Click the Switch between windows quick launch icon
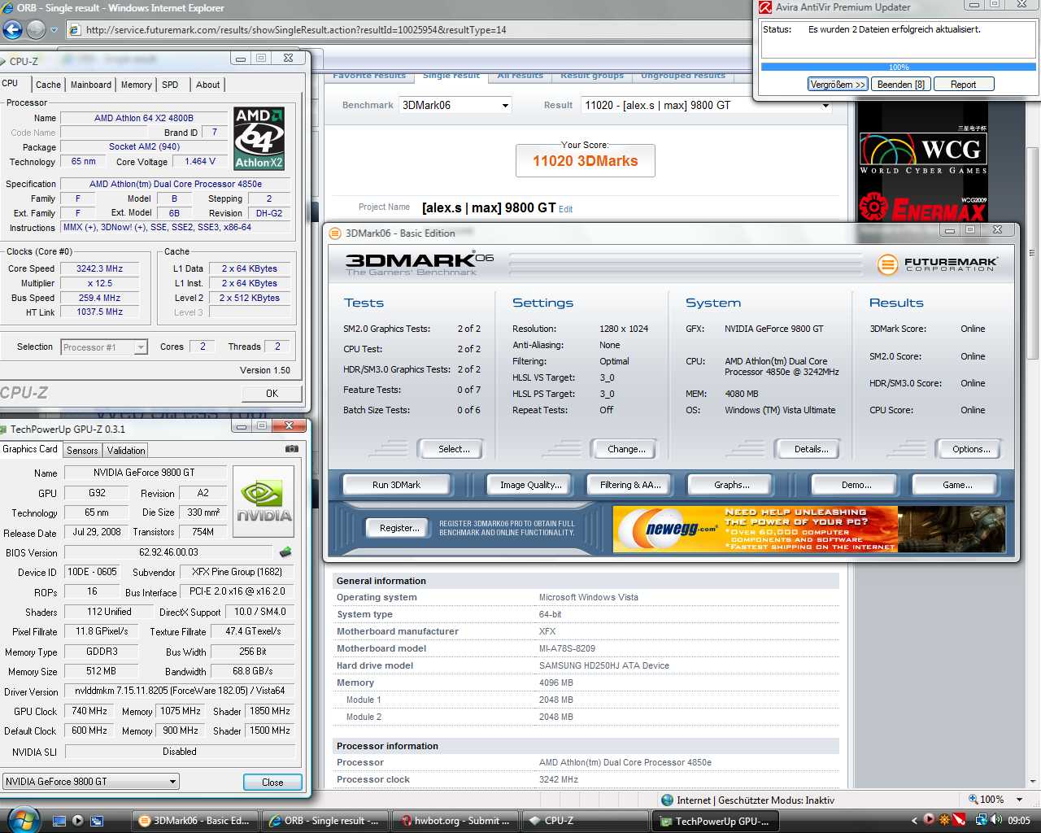Image resolution: width=1041 pixels, height=833 pixels. pos(97,821)
